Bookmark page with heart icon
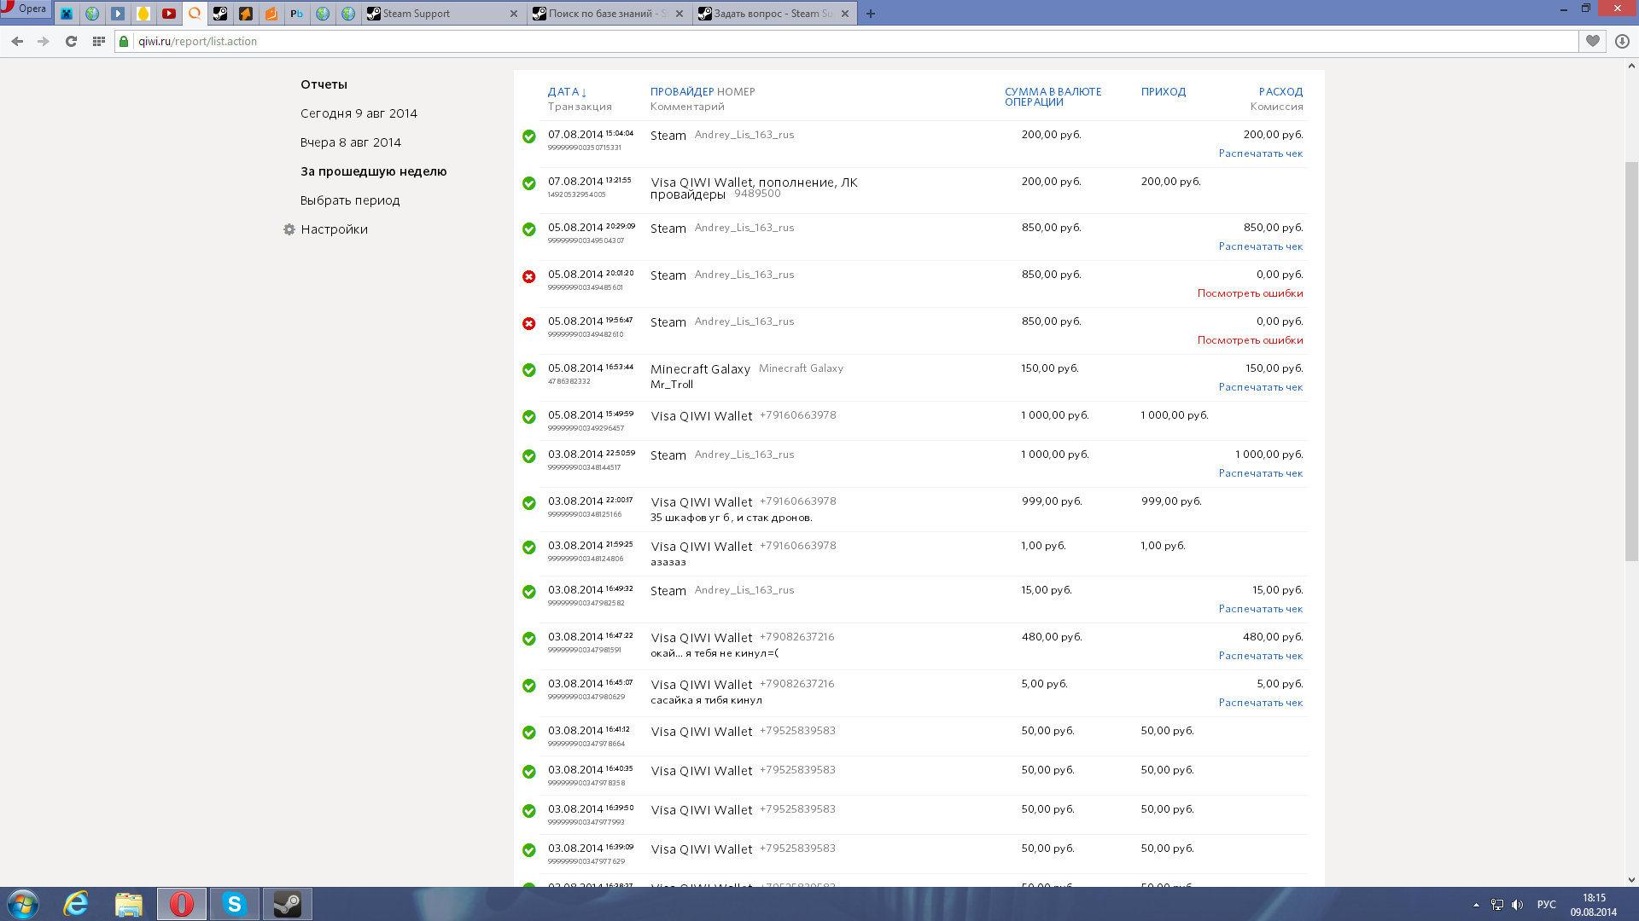 1593,41
